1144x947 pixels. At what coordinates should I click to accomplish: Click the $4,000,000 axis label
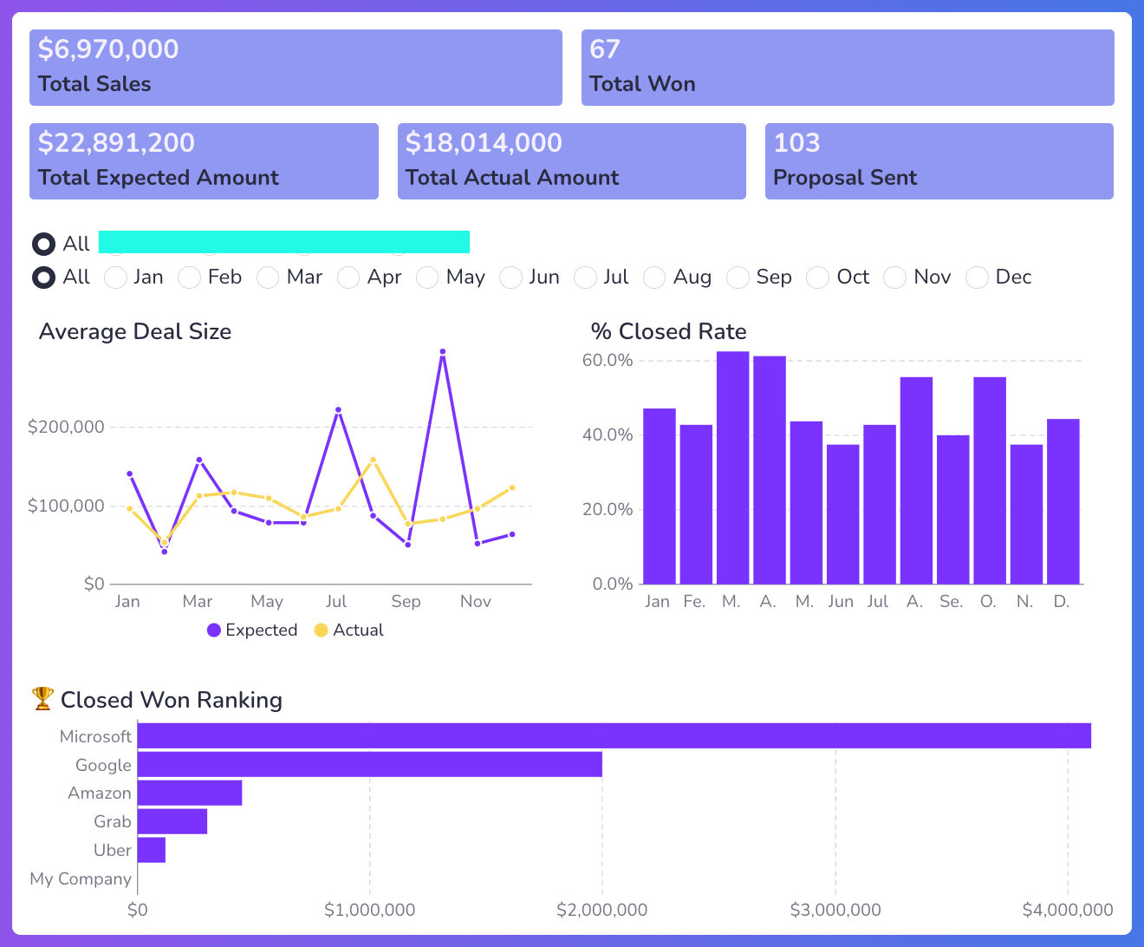pyautogui.click(x=1068, y=910)
